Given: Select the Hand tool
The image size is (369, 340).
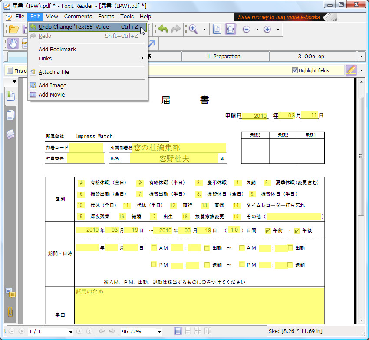Looking at the screenshot, I should 13,43.
